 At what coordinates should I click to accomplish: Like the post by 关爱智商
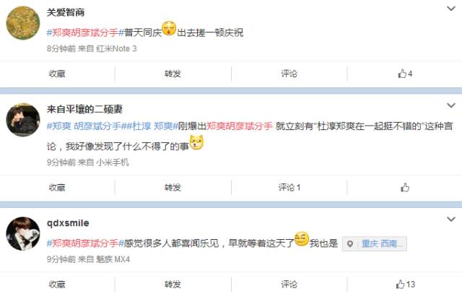pos(405,74)
